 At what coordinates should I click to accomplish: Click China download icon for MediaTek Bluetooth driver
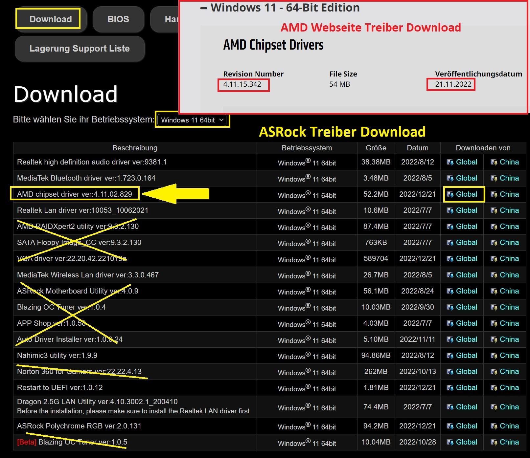pos(494,178)
